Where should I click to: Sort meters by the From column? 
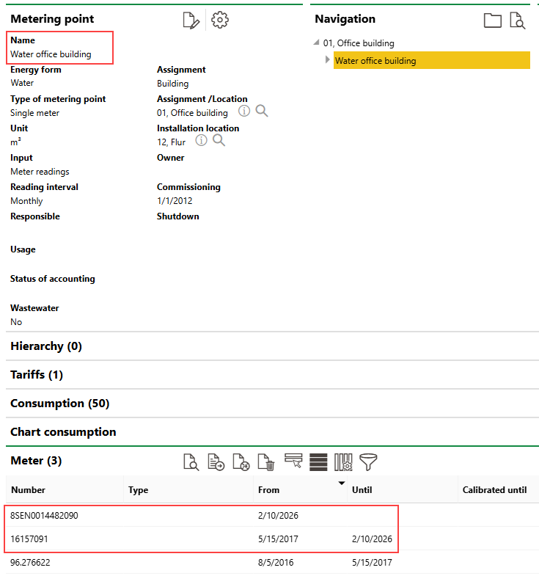(x=268, y=490)
